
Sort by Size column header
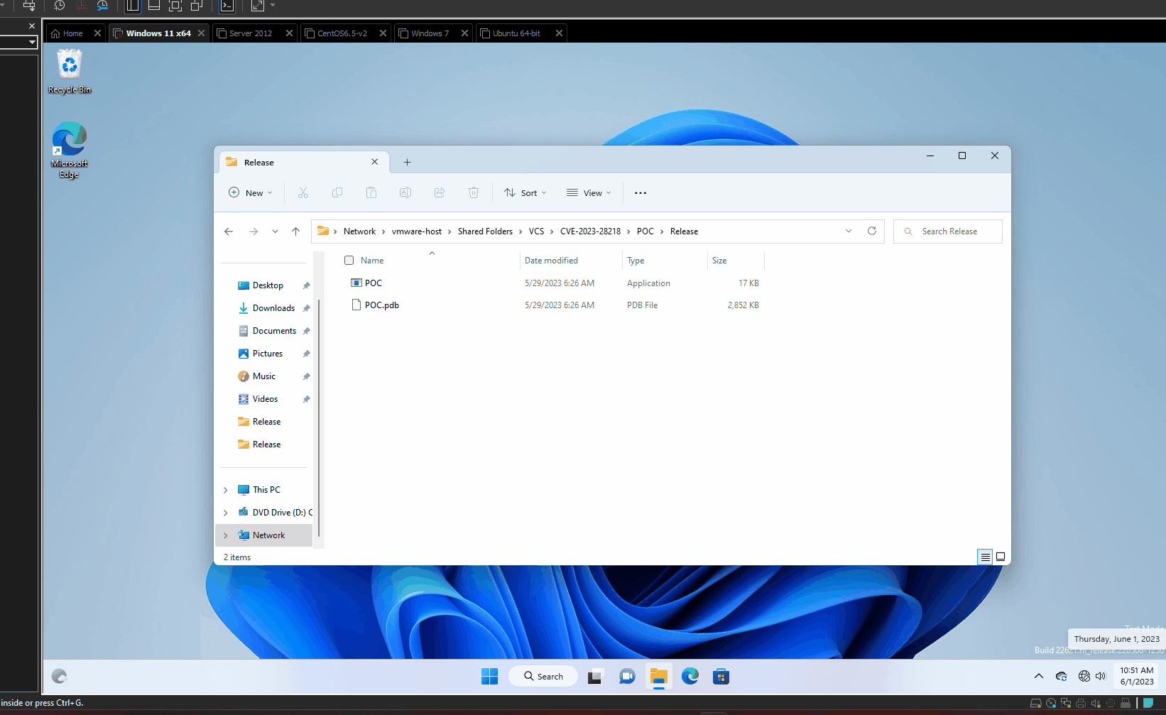(736, 261)
